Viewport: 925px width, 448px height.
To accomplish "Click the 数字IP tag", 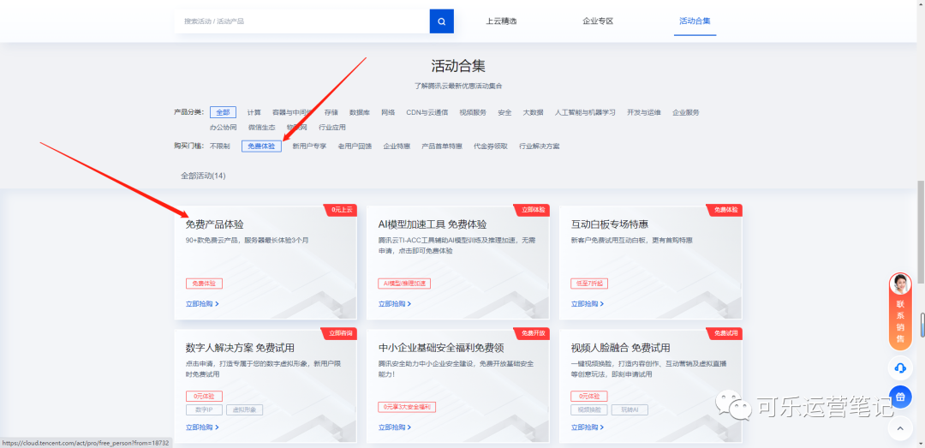I will tap(204, 409).
